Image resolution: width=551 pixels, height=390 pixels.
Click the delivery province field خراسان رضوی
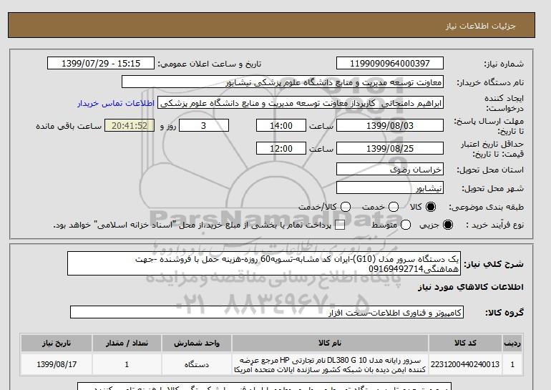[390, 170]
